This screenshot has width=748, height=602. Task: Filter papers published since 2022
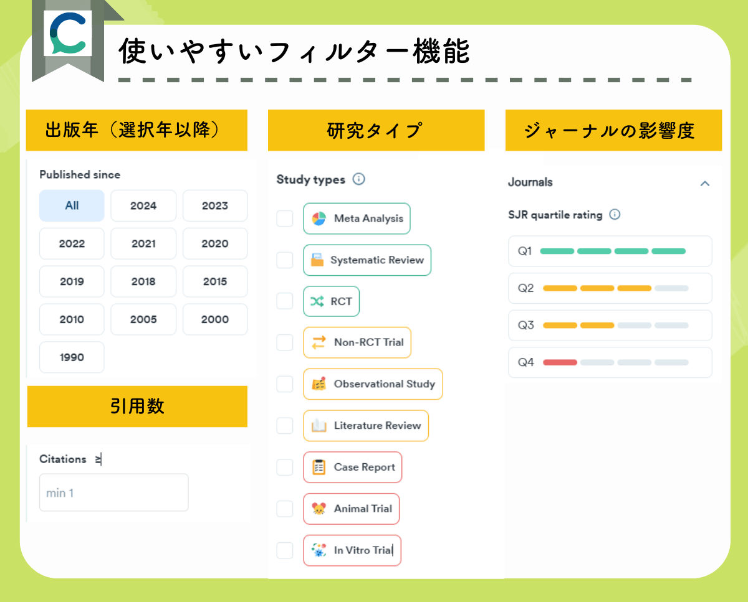pyautogui.click(x=72, y=243)
